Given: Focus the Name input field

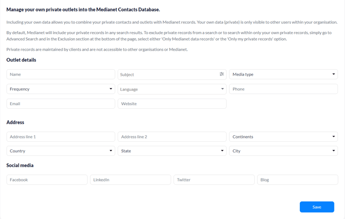Looking at the screenshot, I should click(61, 74).
